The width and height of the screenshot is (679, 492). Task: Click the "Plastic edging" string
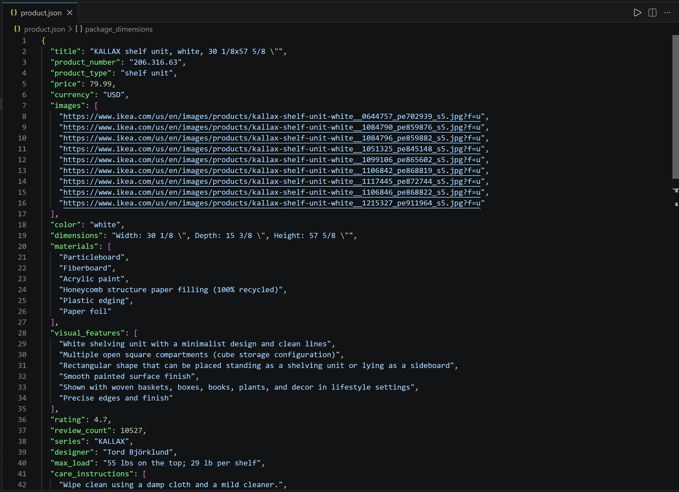(x=94, y=300)
